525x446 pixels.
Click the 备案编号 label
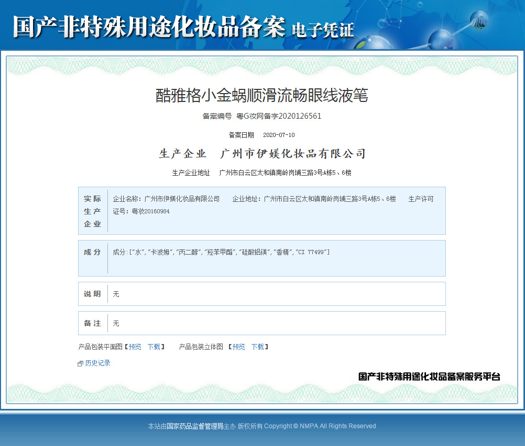(217, 116)
